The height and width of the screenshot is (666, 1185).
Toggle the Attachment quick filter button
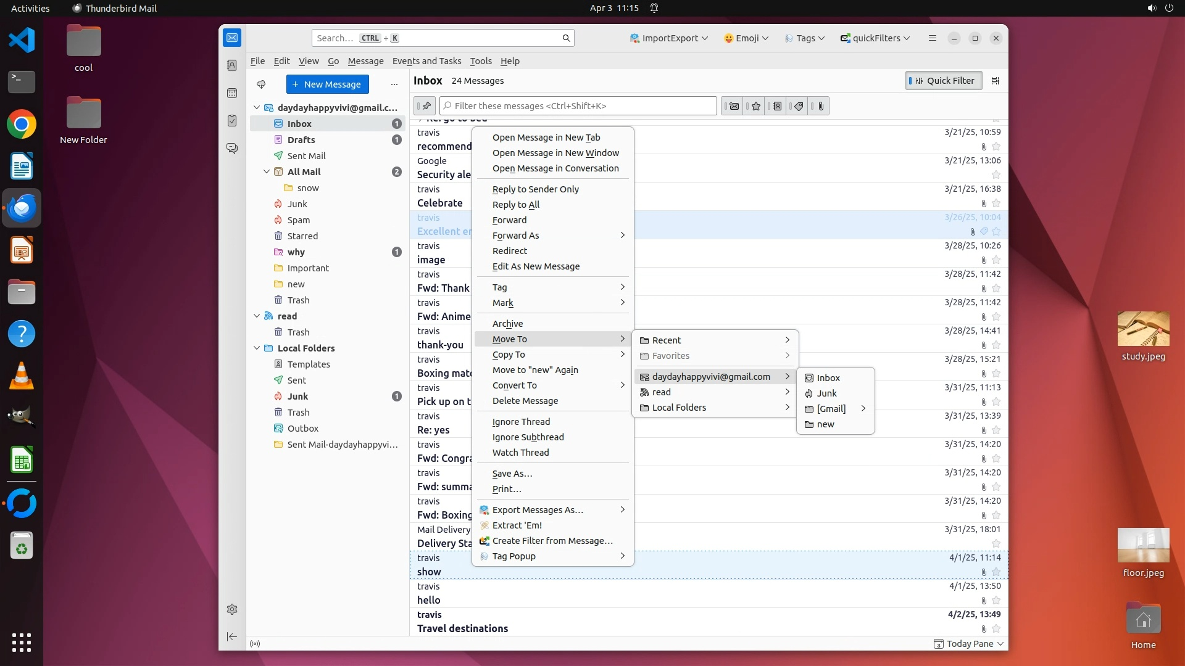point(820,106)
